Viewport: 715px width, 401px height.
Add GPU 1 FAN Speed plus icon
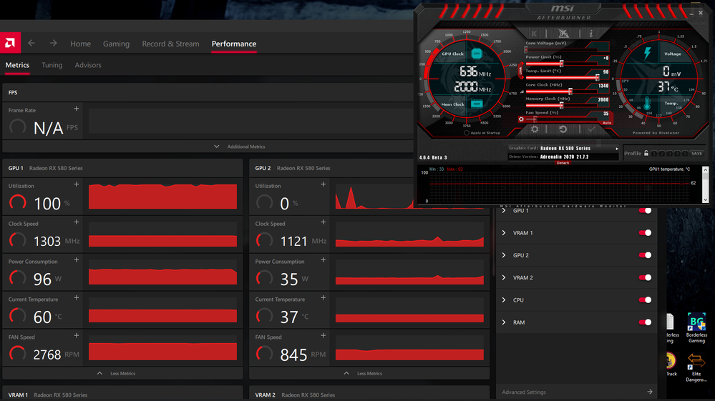(77, 335)
